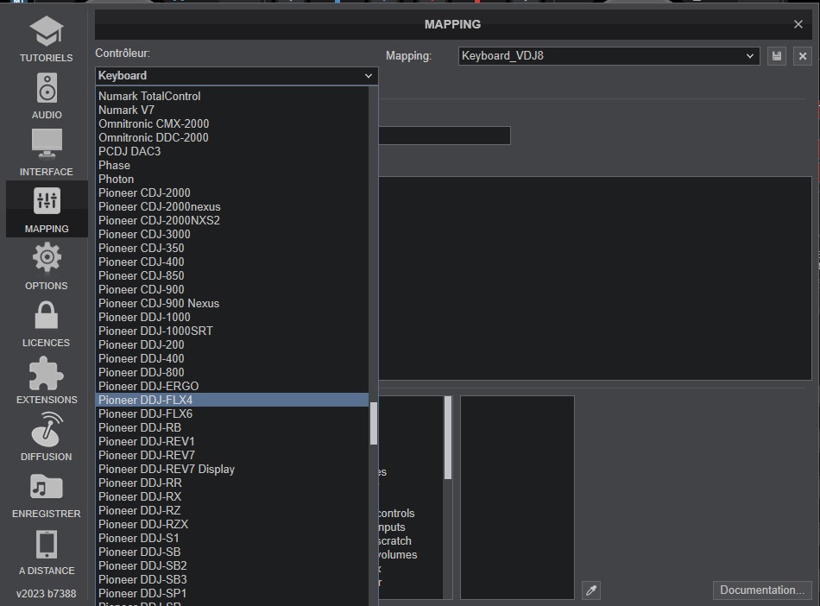This screenshot has height=606, width=820.
Task: Save mapping with the floppy disk icon
Action: (777, 56)
